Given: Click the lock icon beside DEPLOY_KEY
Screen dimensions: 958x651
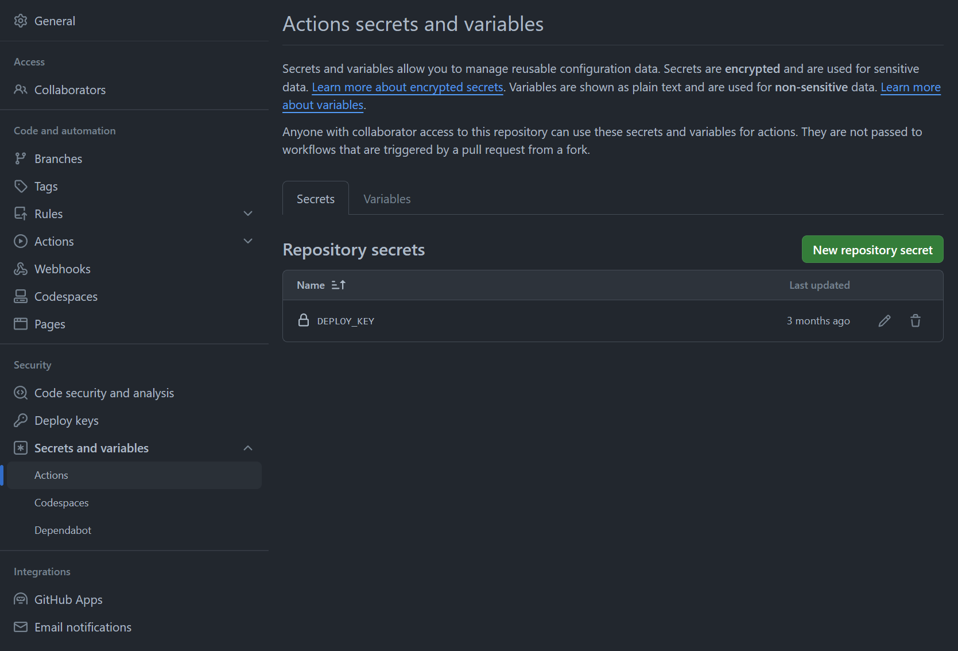Looking at the screenshot, I should (x=304, y=320).
